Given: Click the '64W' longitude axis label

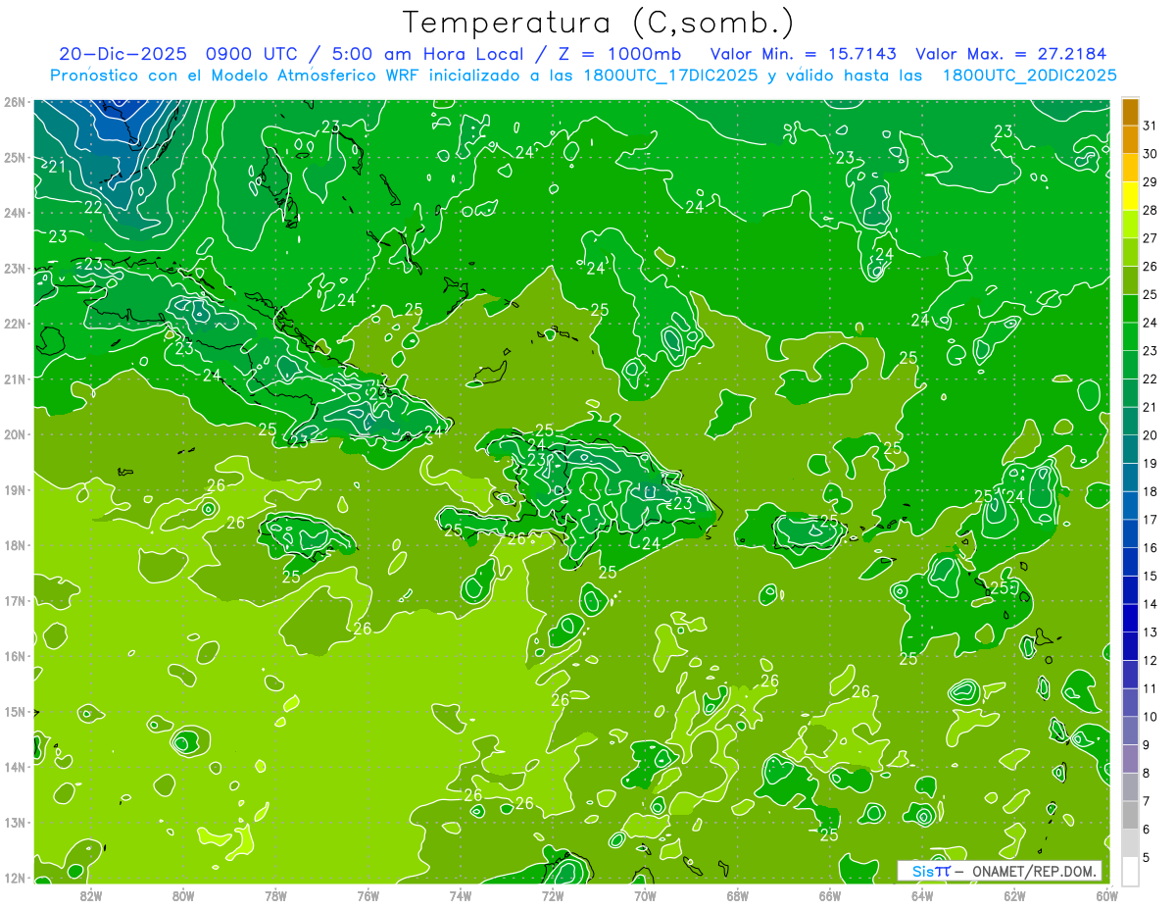Looking at the screenshot, I should coord(921,895).
